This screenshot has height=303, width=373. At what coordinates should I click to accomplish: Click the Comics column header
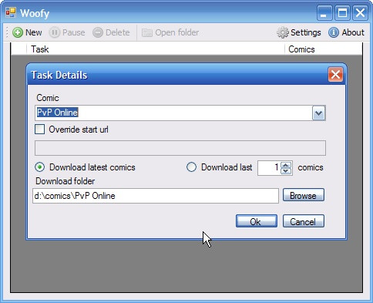[x=324, y=49]
